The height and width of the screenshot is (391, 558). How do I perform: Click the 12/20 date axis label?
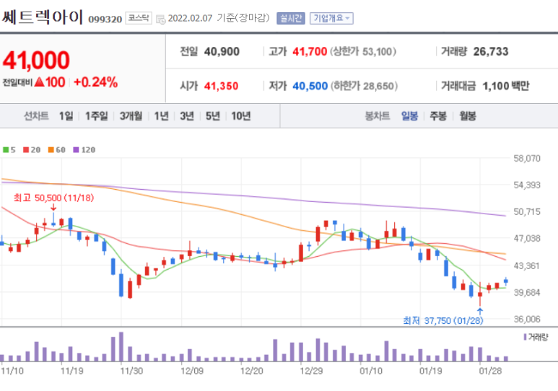[x=252, y=371]
